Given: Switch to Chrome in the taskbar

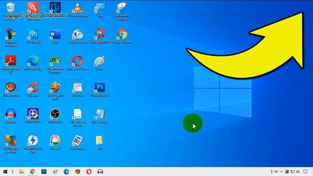Looking at the screenshot, I should (x=33, y=172).
